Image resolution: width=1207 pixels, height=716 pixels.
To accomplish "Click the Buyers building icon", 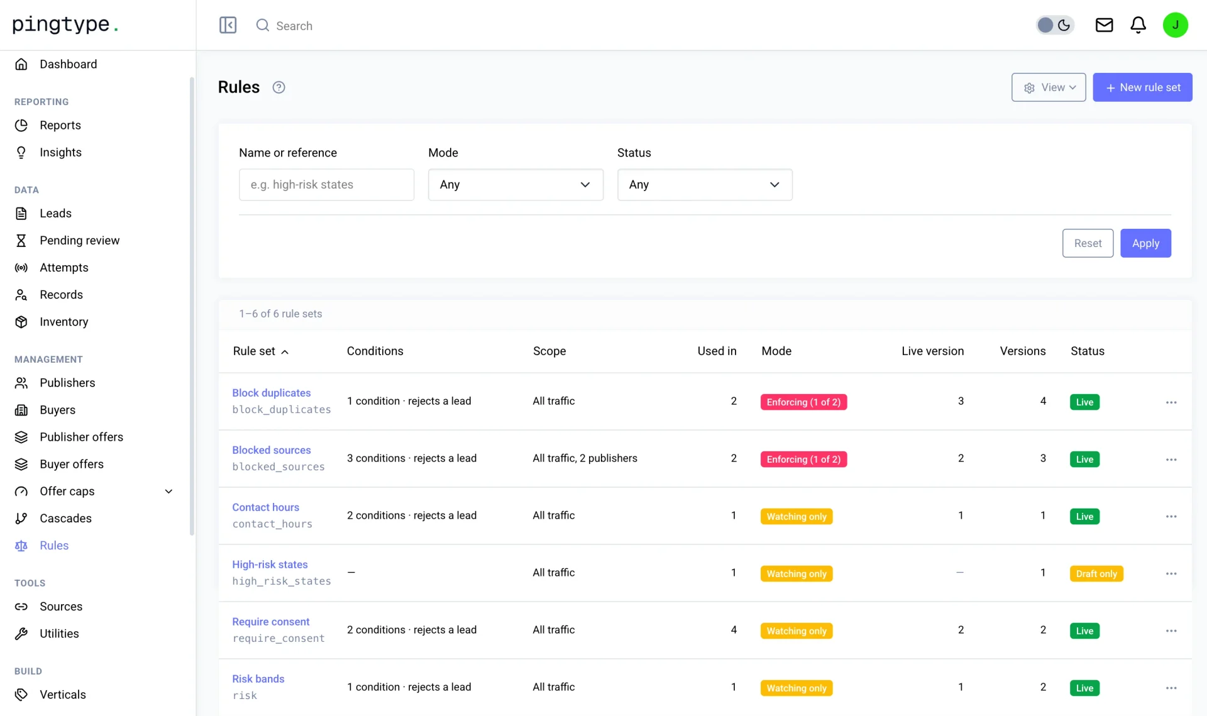I will click(21, 409).
